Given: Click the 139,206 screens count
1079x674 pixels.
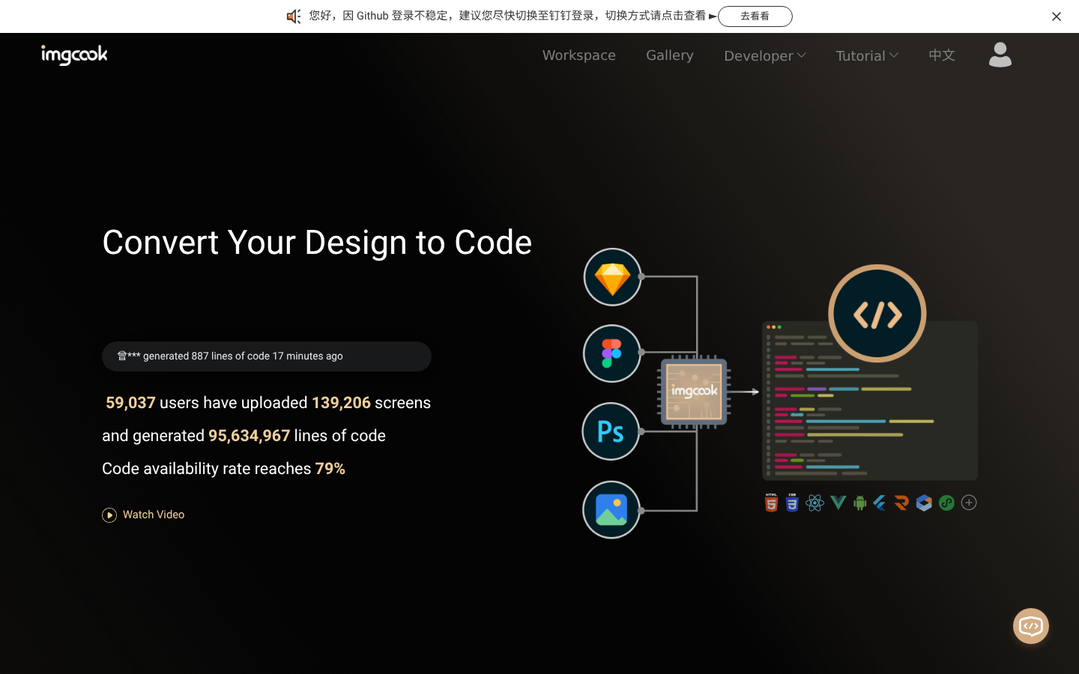Looking at the screenshot, I should (341, 403).
